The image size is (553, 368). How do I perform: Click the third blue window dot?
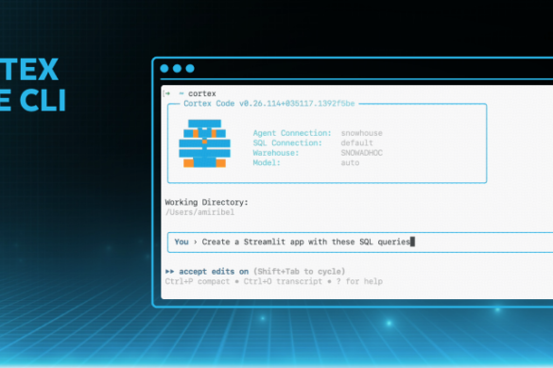pyautogui.click(x=190, y=68)
